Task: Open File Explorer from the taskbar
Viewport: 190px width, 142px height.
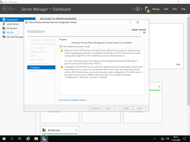Action: click(x=36, y=139)
